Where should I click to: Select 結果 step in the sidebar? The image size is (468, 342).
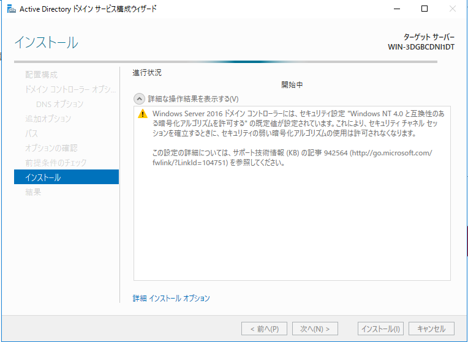(33, 191)
